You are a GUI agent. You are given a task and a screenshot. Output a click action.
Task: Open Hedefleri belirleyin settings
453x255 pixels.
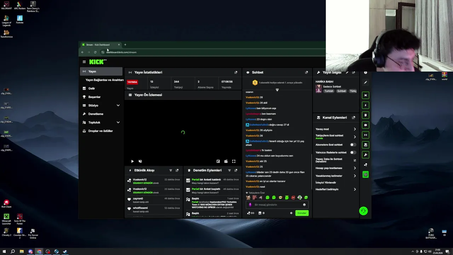pos(336,189)
